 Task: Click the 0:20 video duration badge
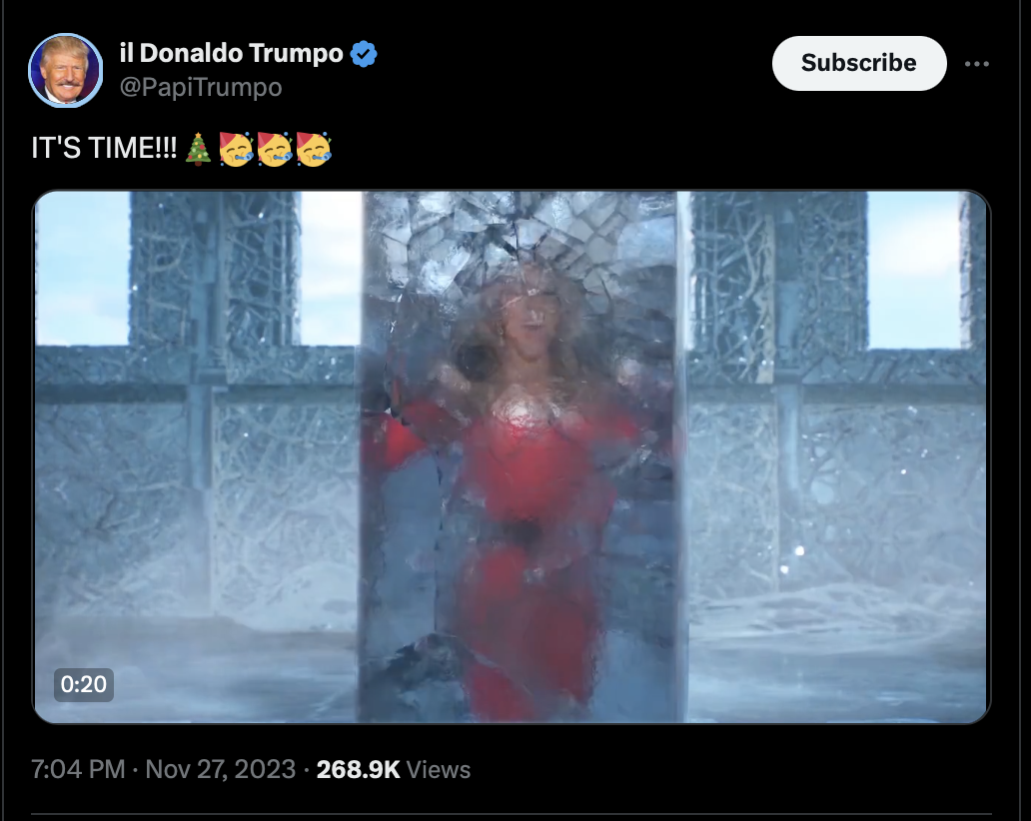[84, 684]
